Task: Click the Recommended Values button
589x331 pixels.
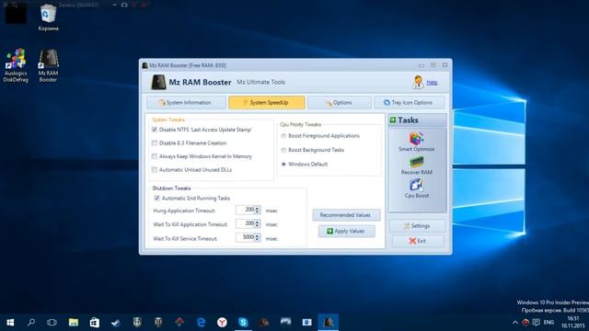Action: pos(346,215)
